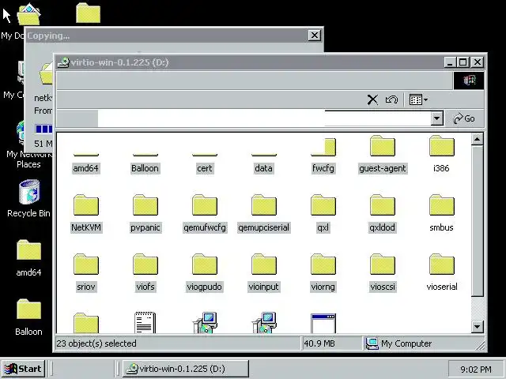
Task: Click the 40.9 MB status bar entry
Action: tap(319, 343)
